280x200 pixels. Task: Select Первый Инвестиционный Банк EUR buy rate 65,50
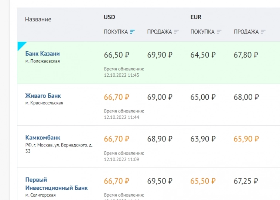pos(203,181)
